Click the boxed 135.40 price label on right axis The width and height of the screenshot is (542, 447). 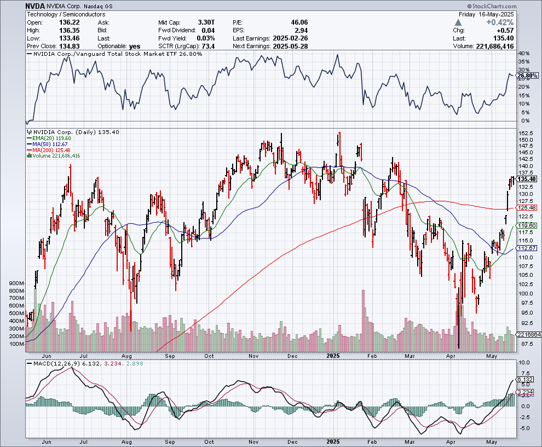(x=527, y=179)
